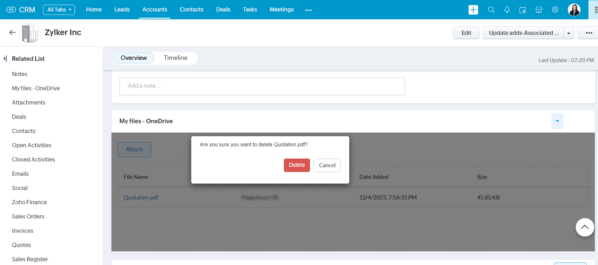The height and width of the screenshot is (265, 598).
Task: Jump to My files - OneDrive in sidebar
Action: pyautogui.click(x=36, y=88)
